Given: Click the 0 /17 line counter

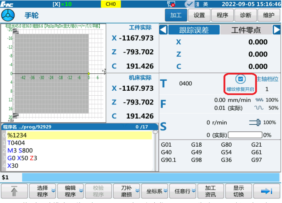Looking at the screenshot, I should click(x=142, y=127).
